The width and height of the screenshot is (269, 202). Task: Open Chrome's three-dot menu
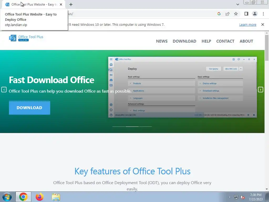click(263, 14)
